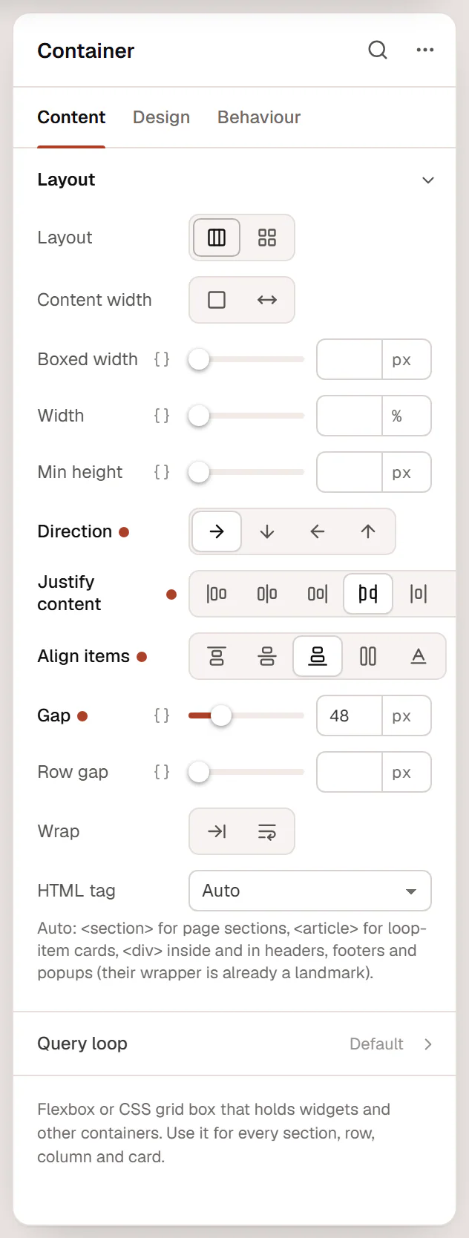Image resolution: width=469 pixels, height=1238 pixels.
Task: Click the px unit button for Boxed width
Action: (406, 359)
